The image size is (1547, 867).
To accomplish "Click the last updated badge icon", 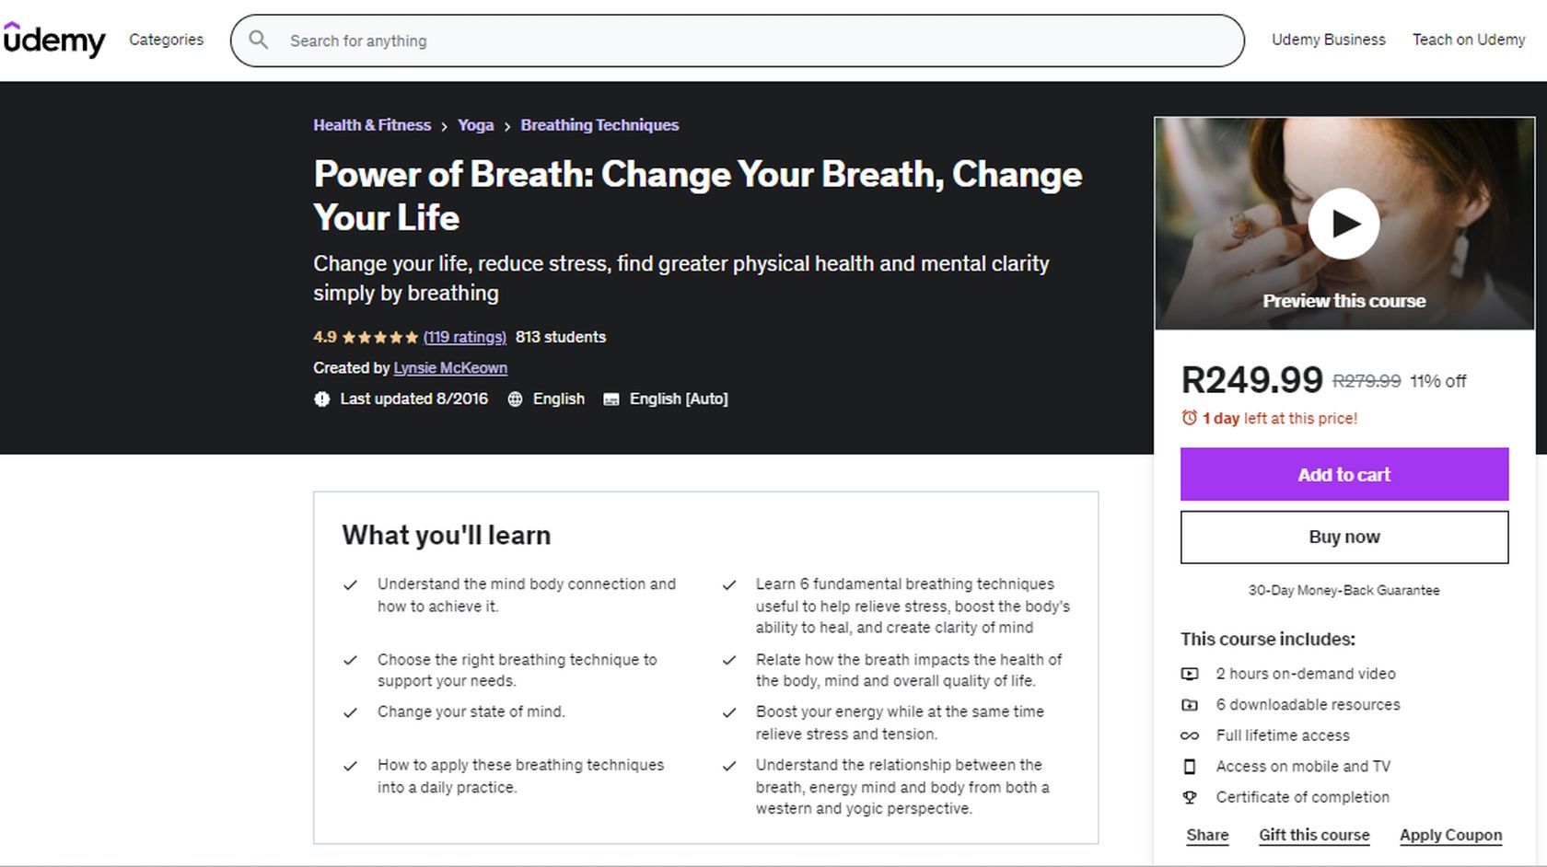I will 321,399.
